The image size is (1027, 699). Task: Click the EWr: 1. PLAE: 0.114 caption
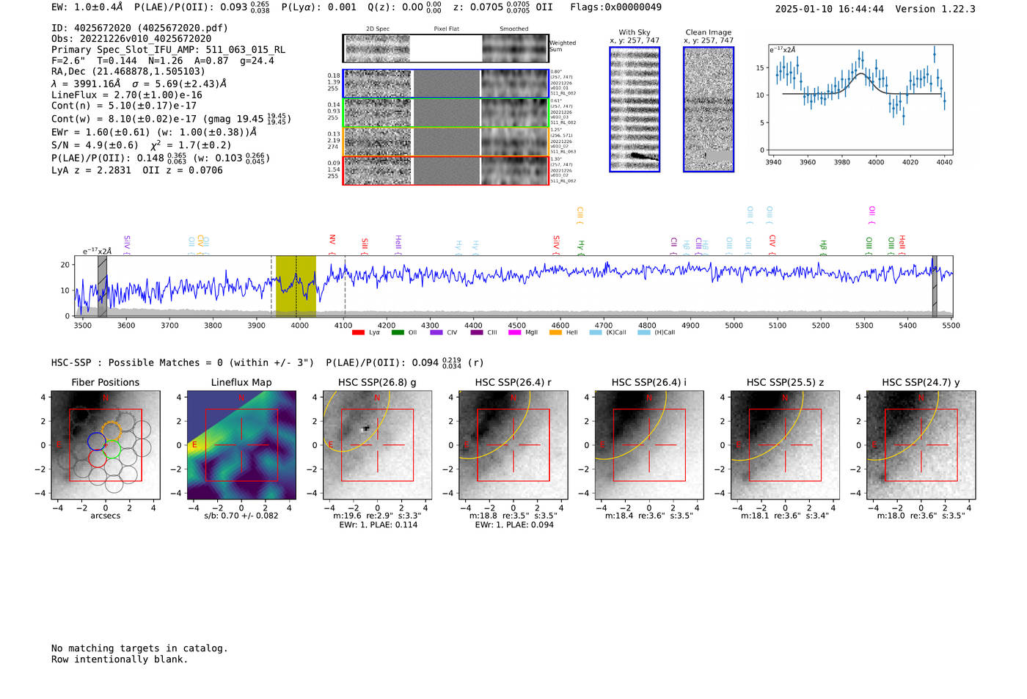point(378,525)
